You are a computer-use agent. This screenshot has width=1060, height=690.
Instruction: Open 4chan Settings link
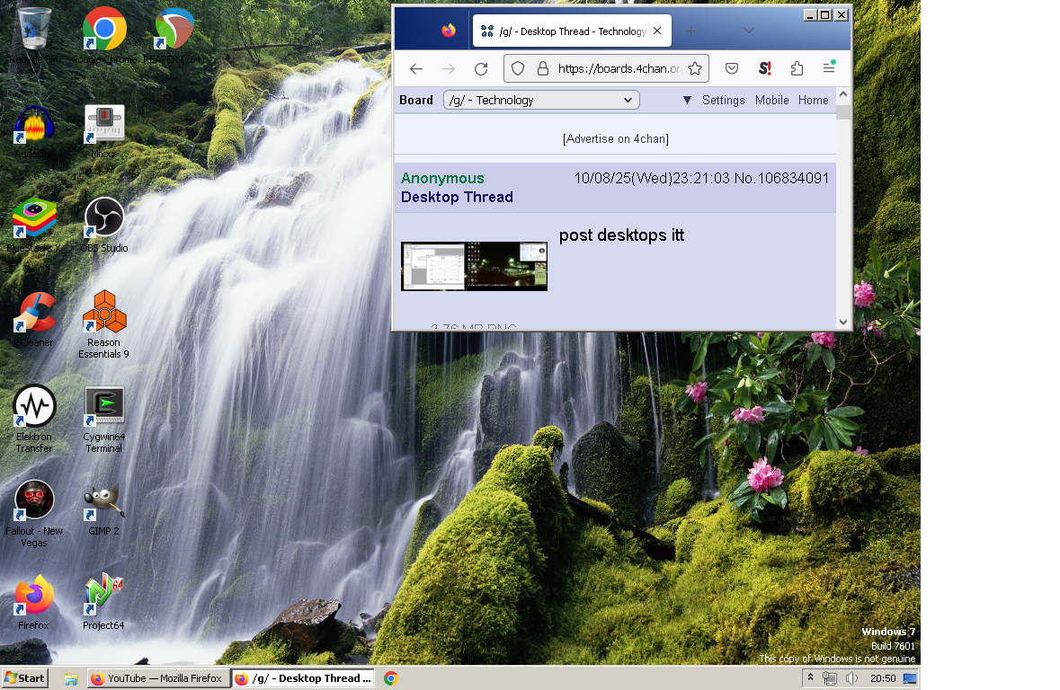(724, 100)
